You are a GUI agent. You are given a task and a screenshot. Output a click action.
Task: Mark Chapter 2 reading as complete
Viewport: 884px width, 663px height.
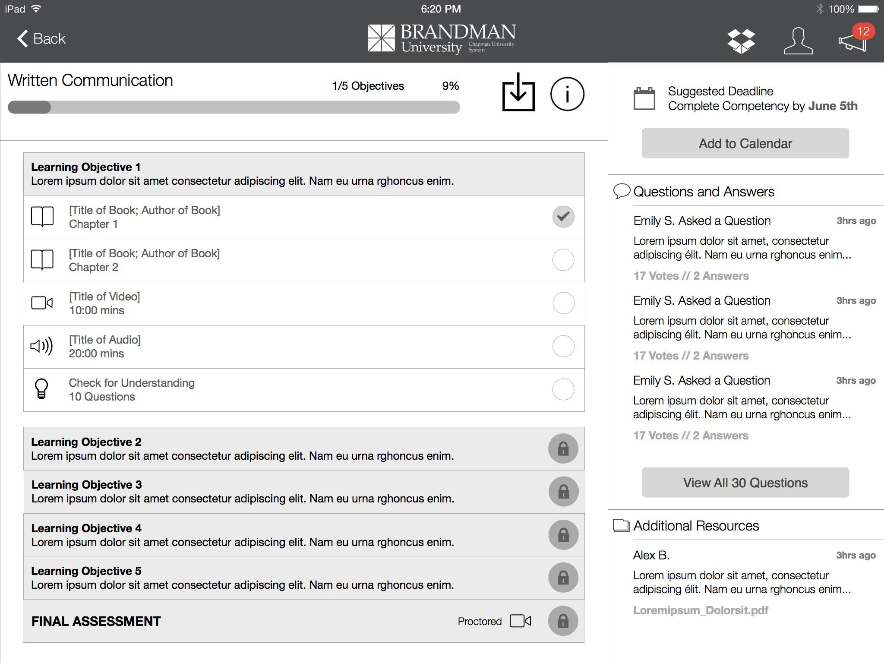(563, 260)
